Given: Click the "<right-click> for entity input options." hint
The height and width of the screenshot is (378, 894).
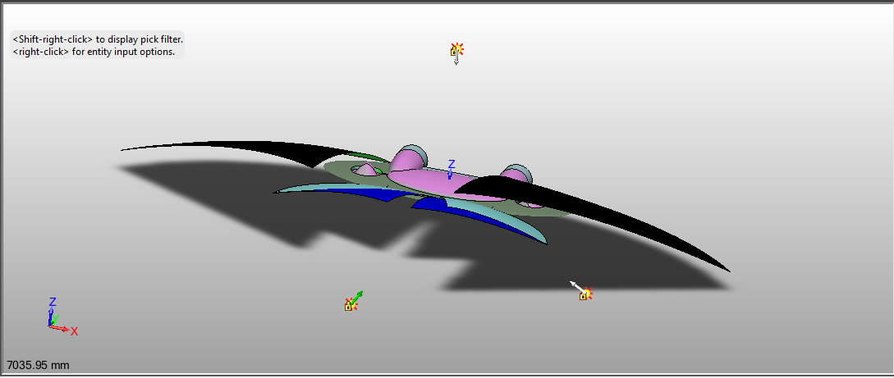Looking at the screenshot, I should (x=94, y=51).
